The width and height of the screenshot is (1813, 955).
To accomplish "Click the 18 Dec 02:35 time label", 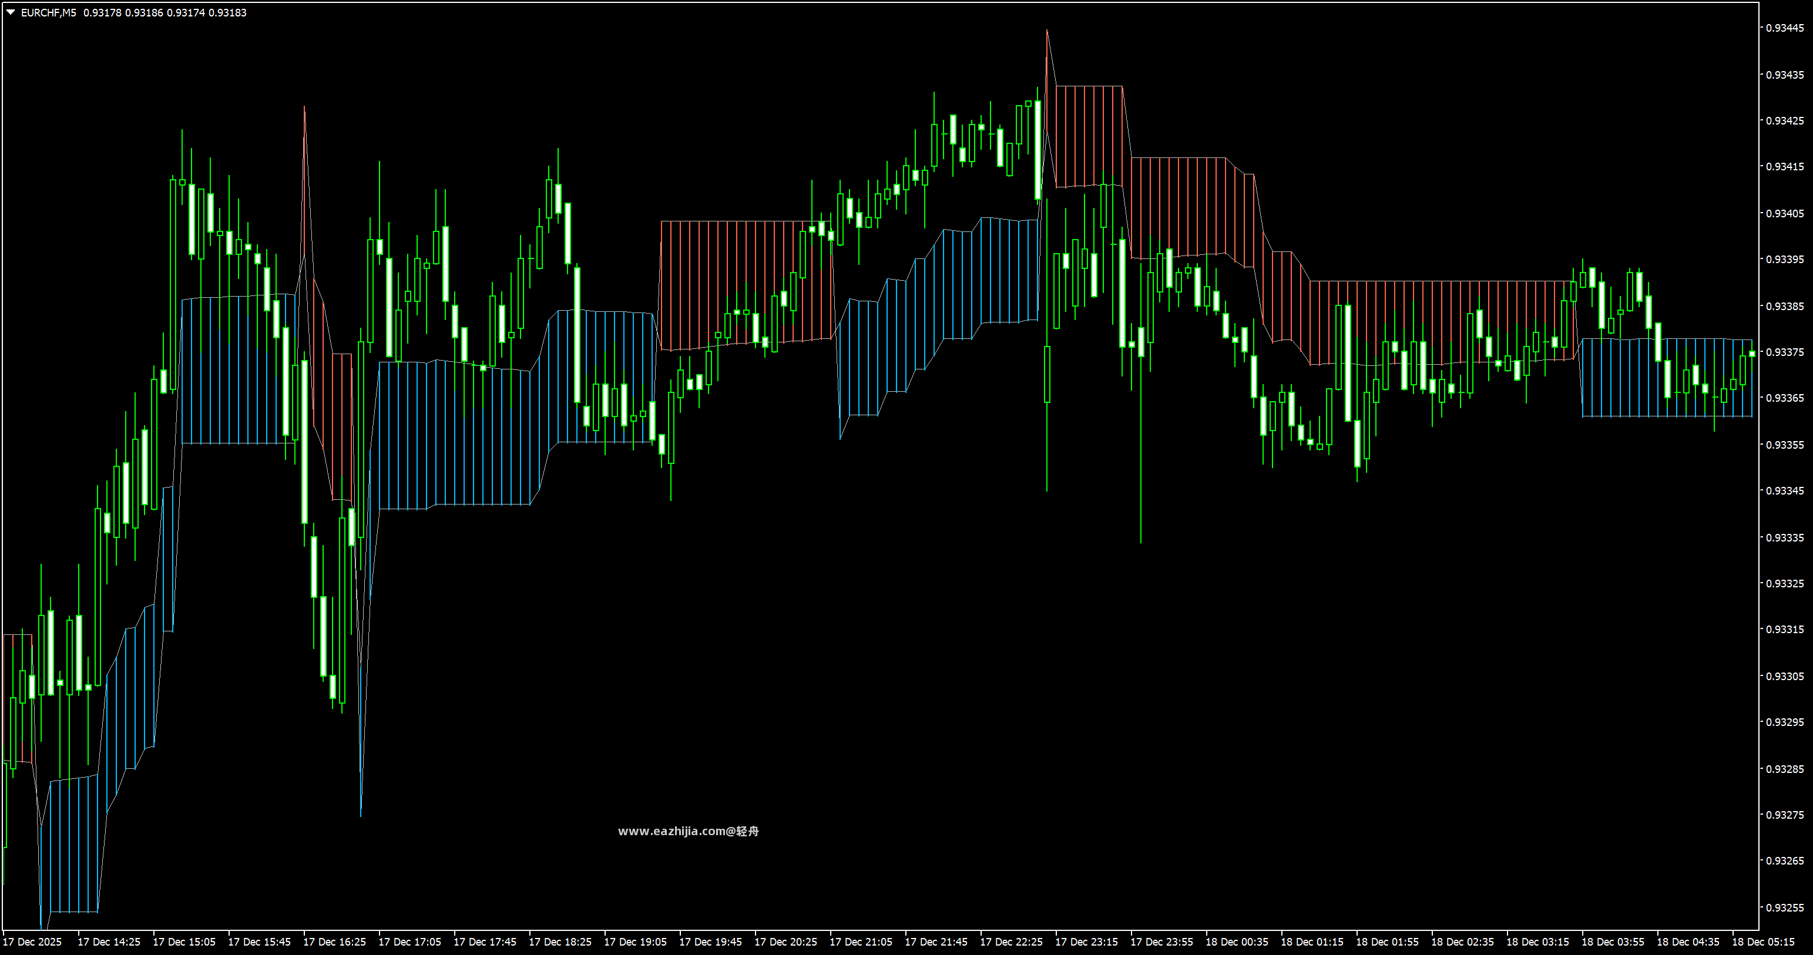I will 1463,941.
